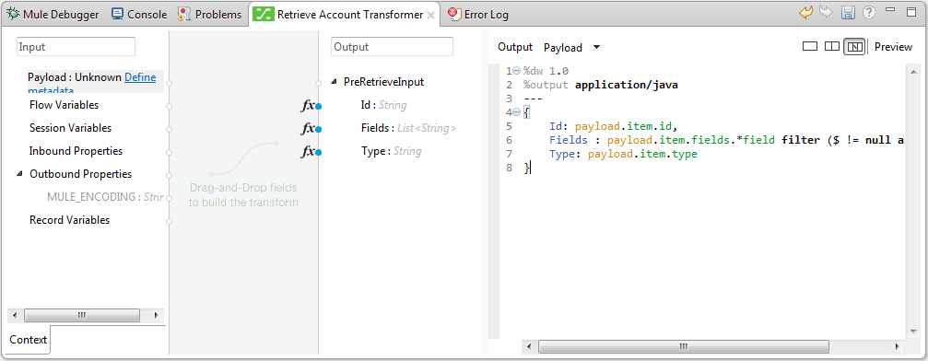Select the Fields : List<String> output field
Screen dimensions: 928x361
[409, 128]
